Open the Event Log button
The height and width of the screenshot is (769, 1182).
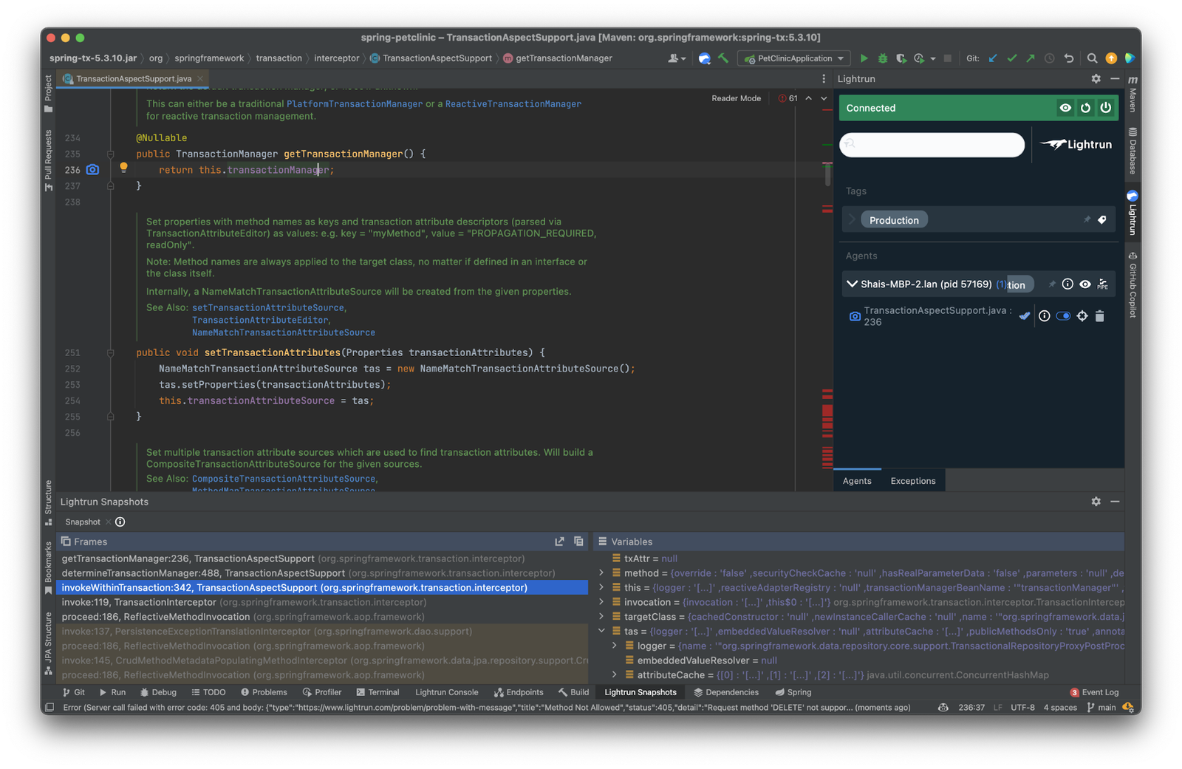[1094, 693]
